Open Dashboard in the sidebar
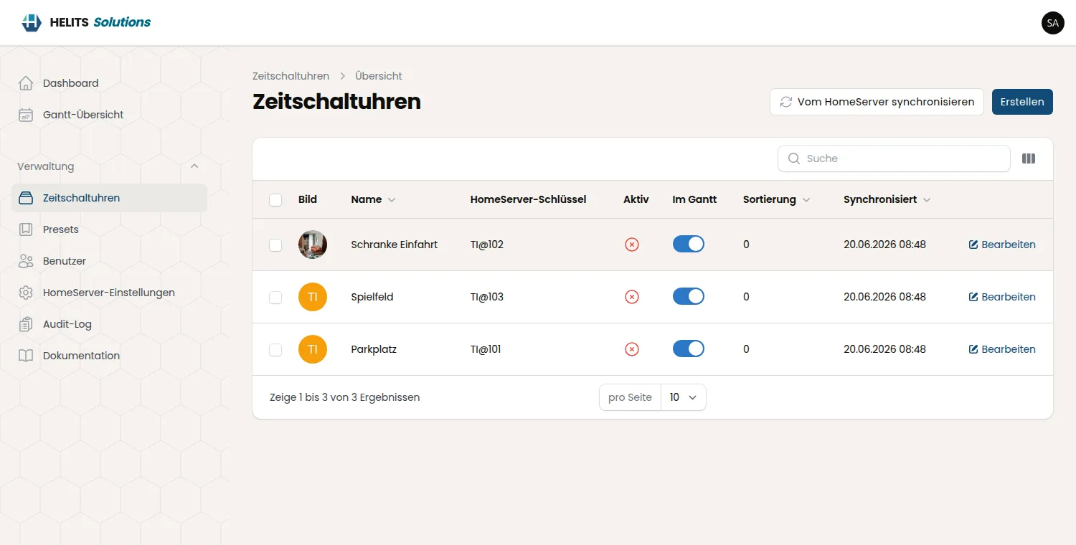 coord(109,83)
